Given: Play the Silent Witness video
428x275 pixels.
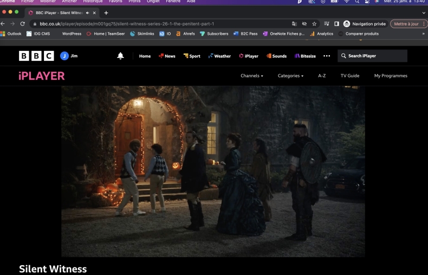Looking at the screenshot, I should 213,171.
